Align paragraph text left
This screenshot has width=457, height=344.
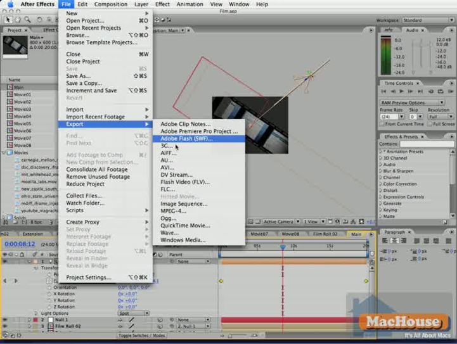pyautogui.click(x=385, y=241)
